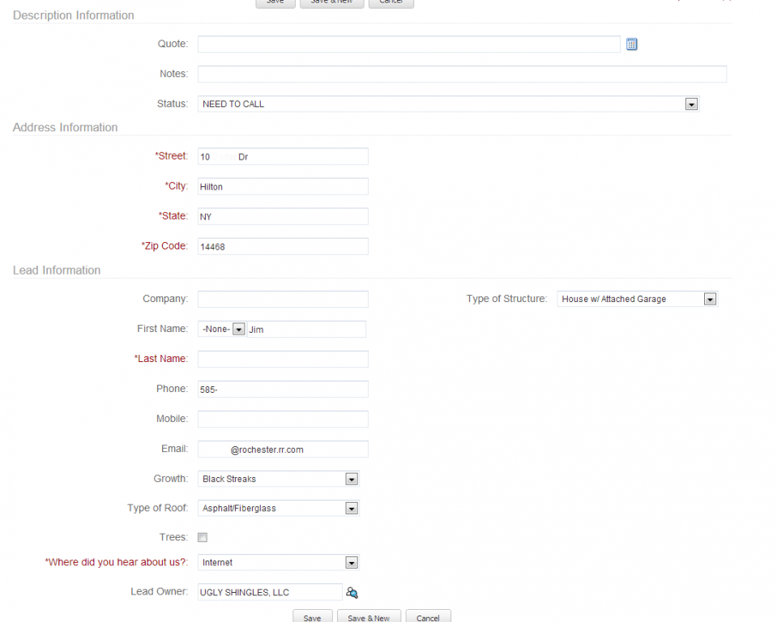Click into the Notes text field
Image resolution: width=777 pixels, height=622 pixels.
tap(462, 75)
